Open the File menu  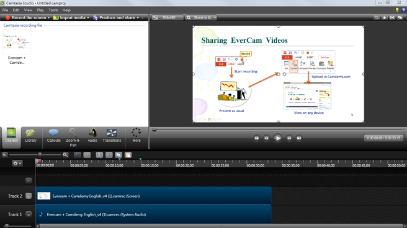click(x=5, y=10)
